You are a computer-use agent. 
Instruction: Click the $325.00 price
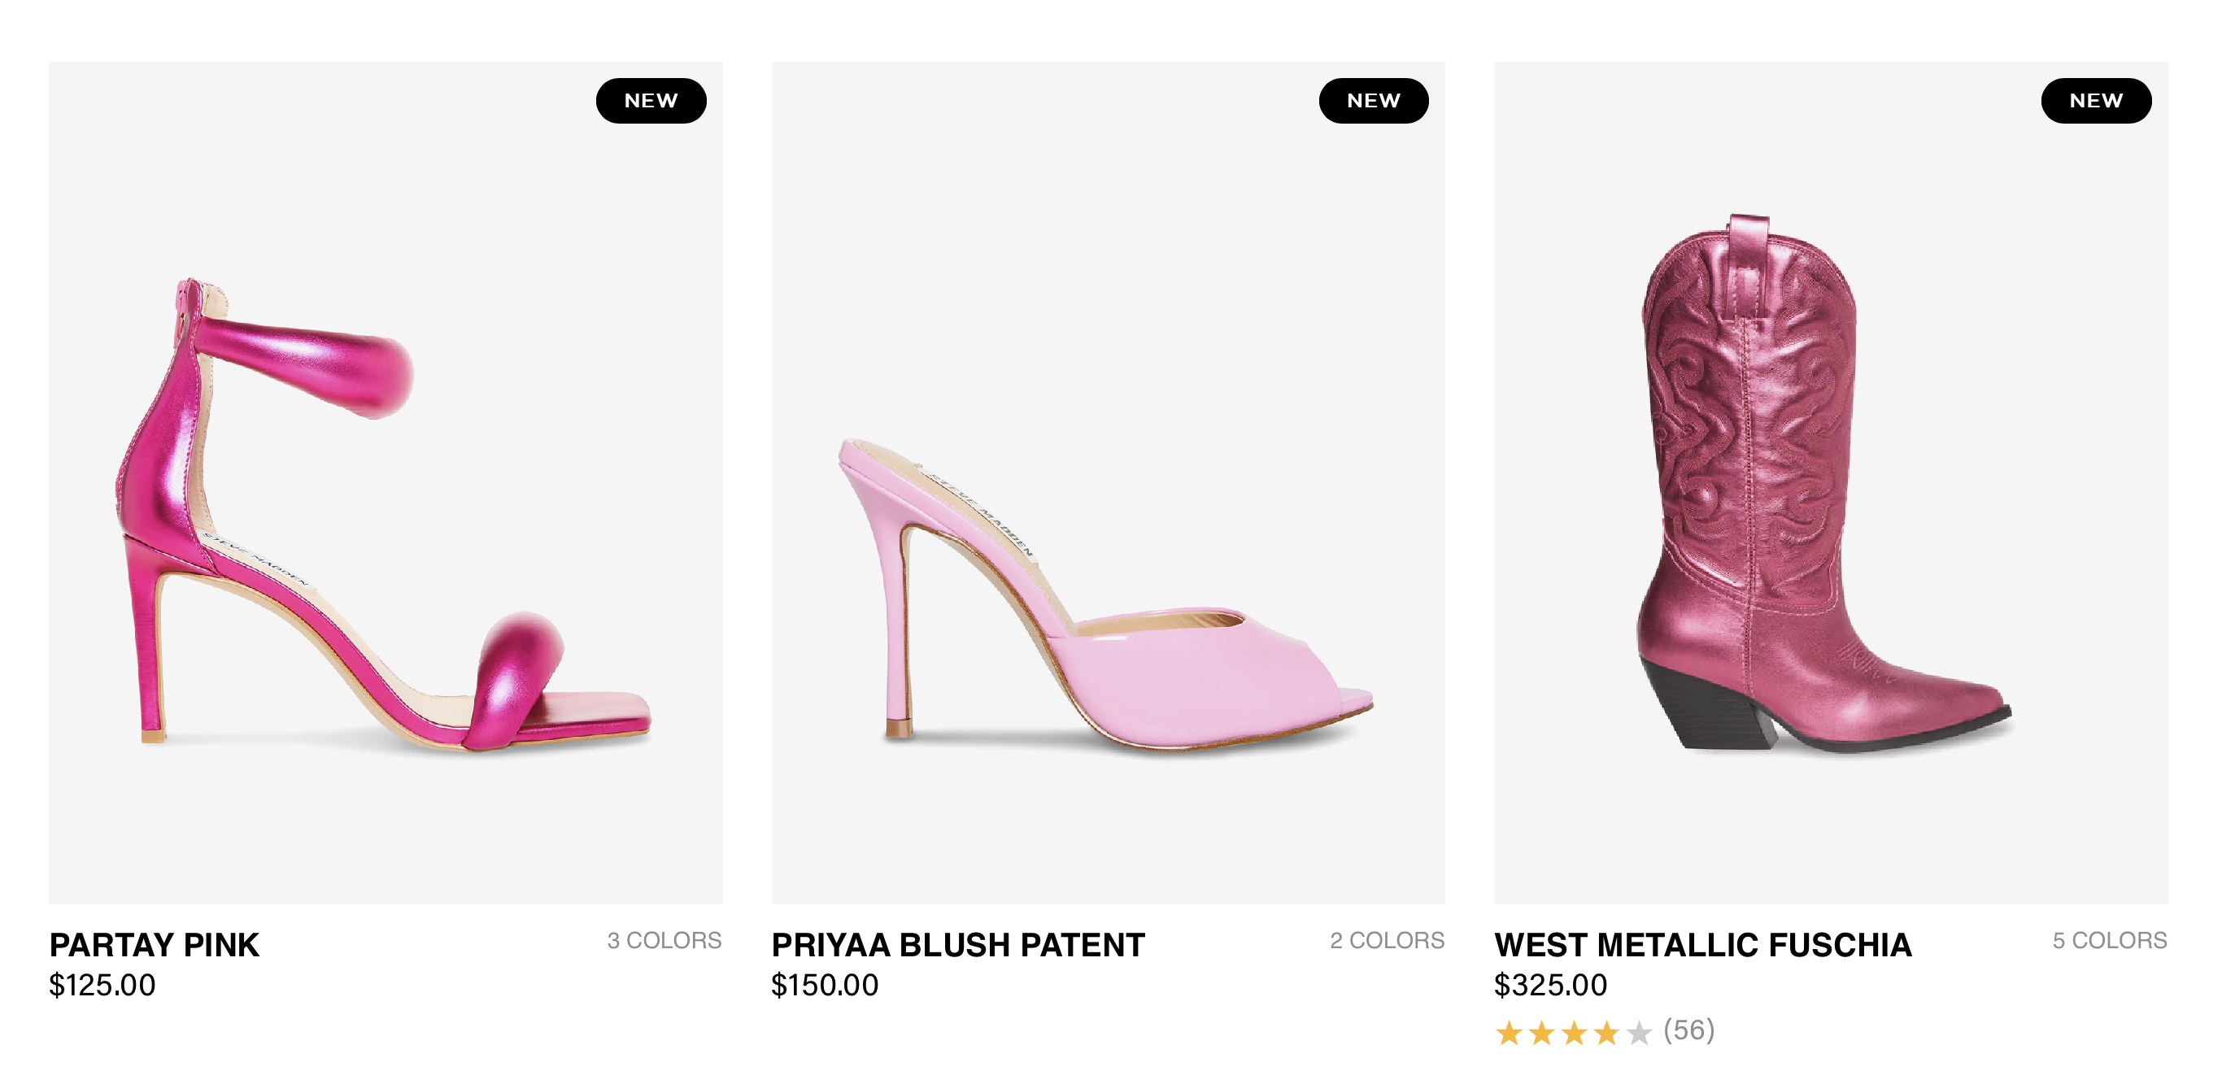click(x=1550, y=985)
